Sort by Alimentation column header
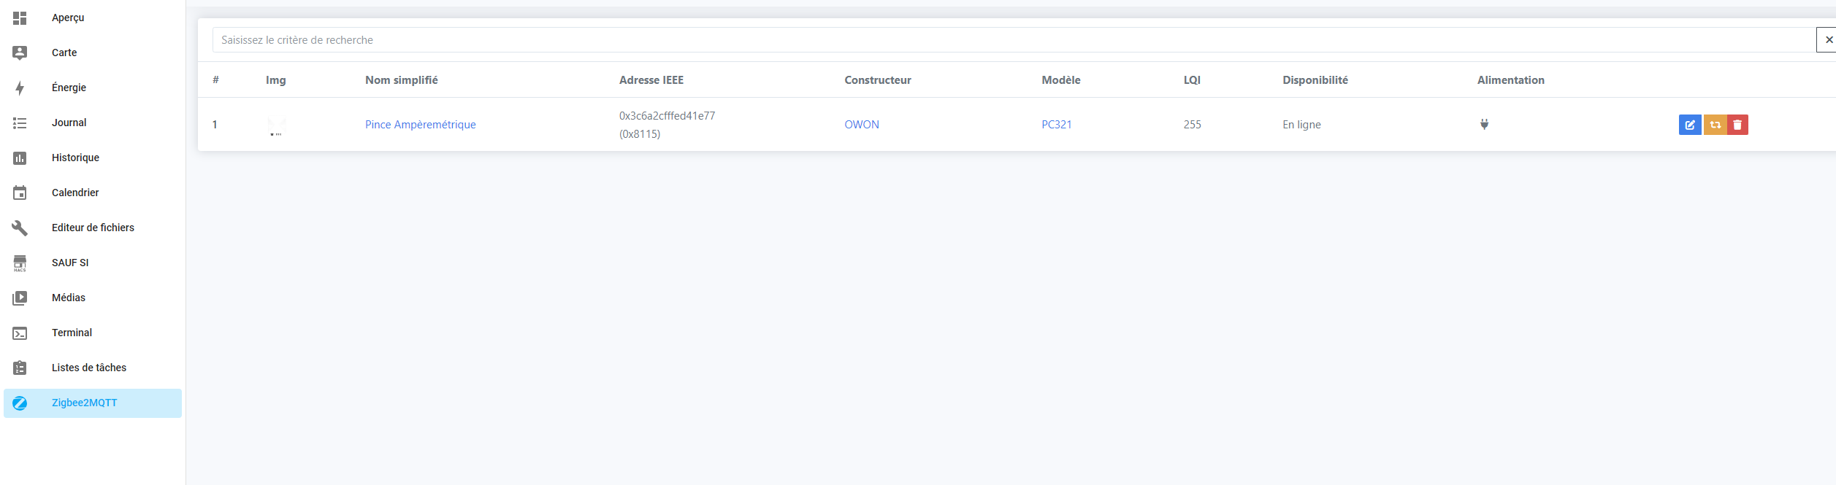The image size is (1836, 485). (1511, 80)
